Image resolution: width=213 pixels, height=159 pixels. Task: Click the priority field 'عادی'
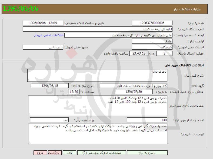coord(152,41)
